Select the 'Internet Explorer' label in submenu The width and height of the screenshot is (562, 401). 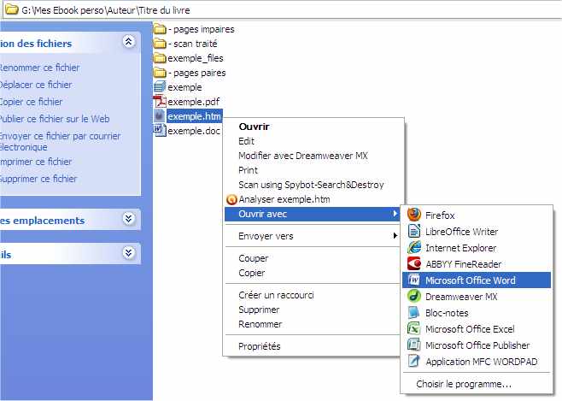(461, 248)
